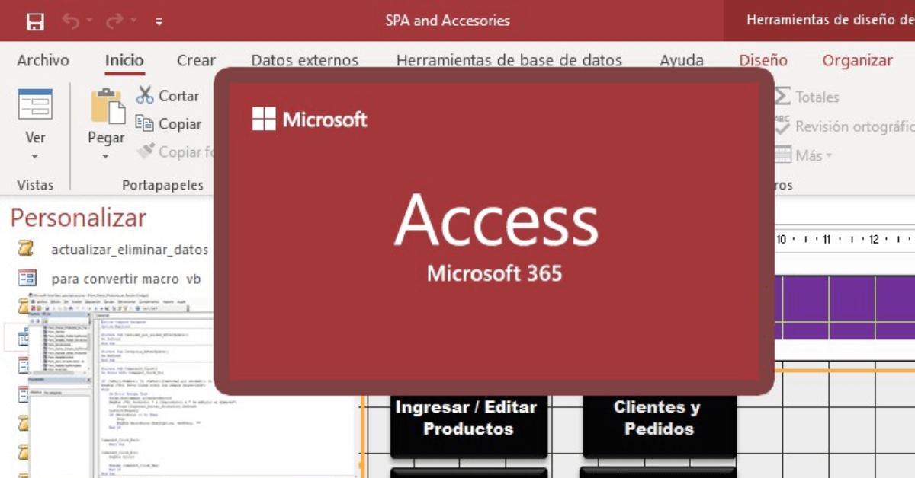Click the horizontal ruler above the form
Viewport: 915px width, 478px height.
(845, 239)
